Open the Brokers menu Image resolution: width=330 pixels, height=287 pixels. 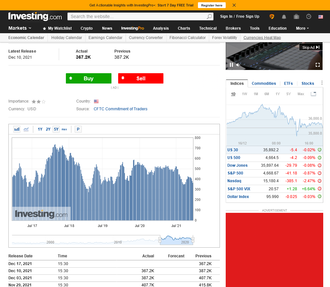(233, 28)
